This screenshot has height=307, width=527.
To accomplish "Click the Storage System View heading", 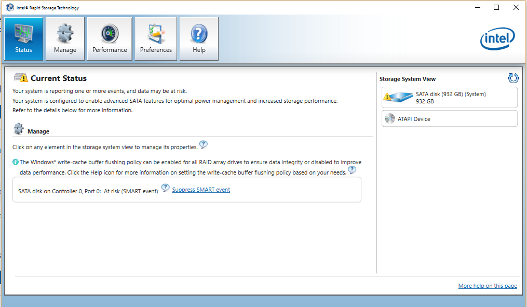I will coord(408,79).
